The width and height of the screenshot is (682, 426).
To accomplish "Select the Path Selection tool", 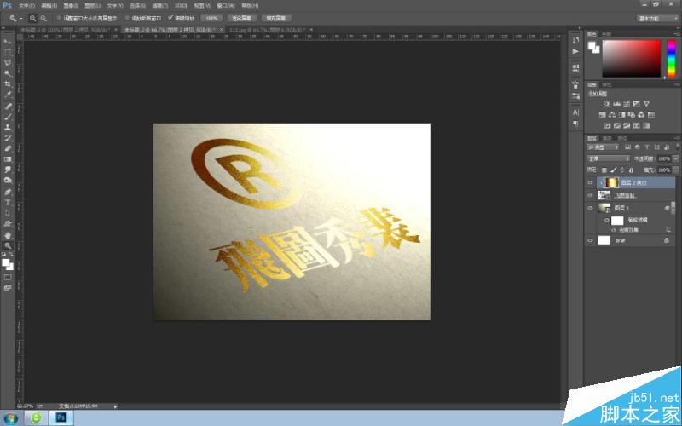I will click(8, 213).
